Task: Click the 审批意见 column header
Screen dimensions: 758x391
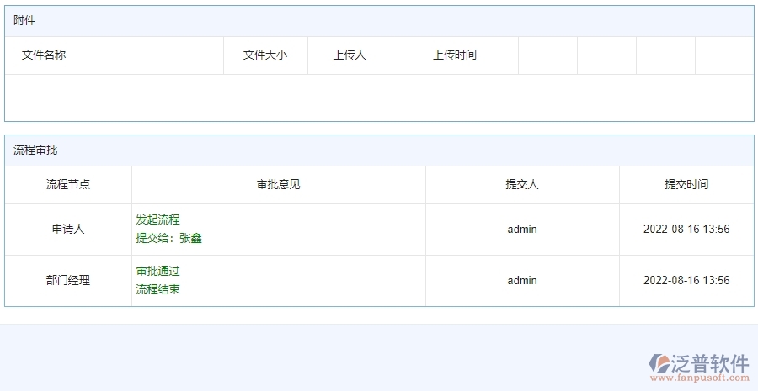Action: point(279,184)
